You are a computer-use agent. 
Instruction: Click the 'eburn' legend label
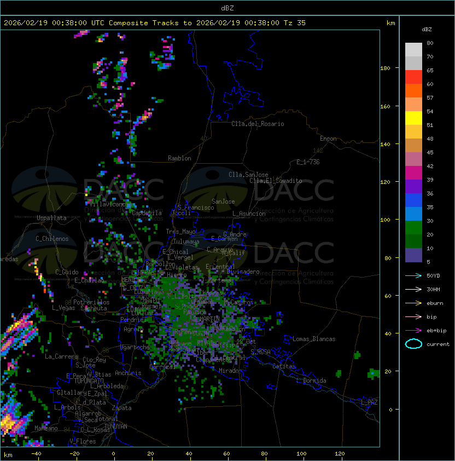435,303
